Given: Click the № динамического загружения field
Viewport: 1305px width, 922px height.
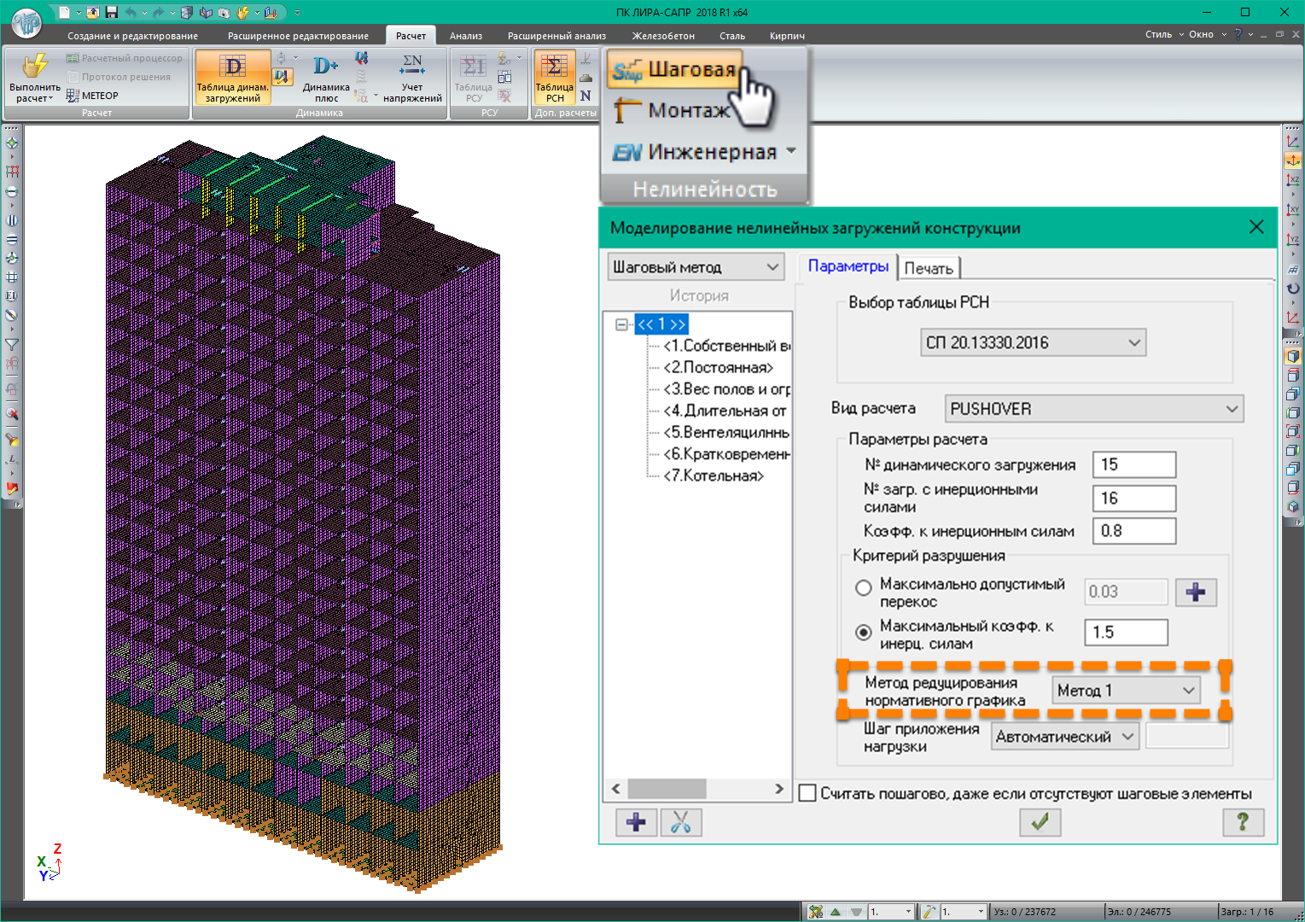Looking at the screenshot, I should click(1133, 464).
